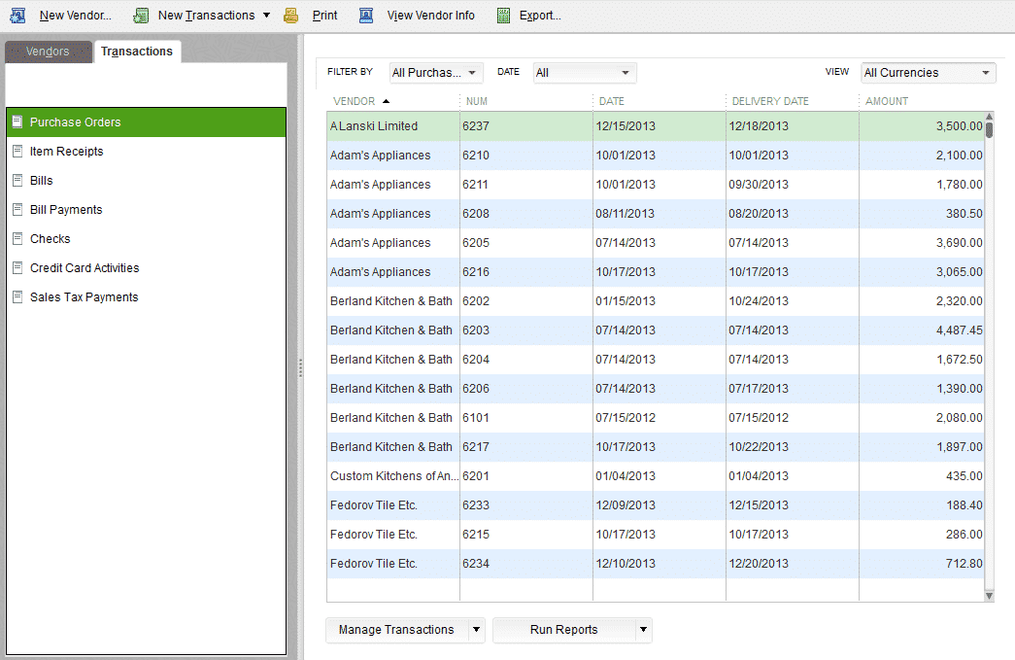This screenshot has width=1015, height=660.
Task: Click the Purchase Orders list icon
Action: [18, 122]
